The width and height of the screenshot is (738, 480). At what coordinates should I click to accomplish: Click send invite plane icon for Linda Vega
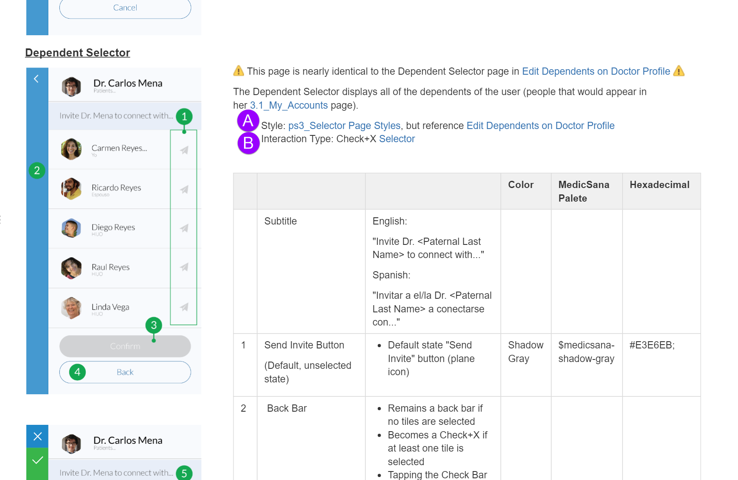point(184,307)
